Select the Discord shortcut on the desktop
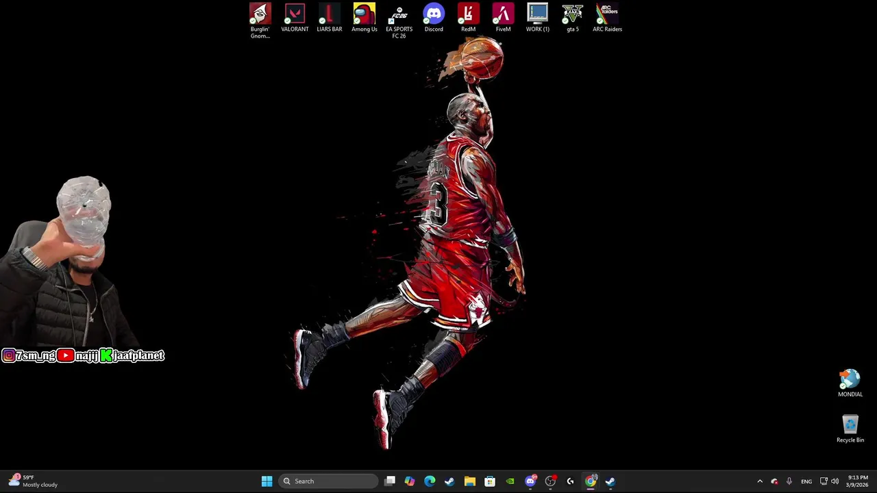 point(434,18)
